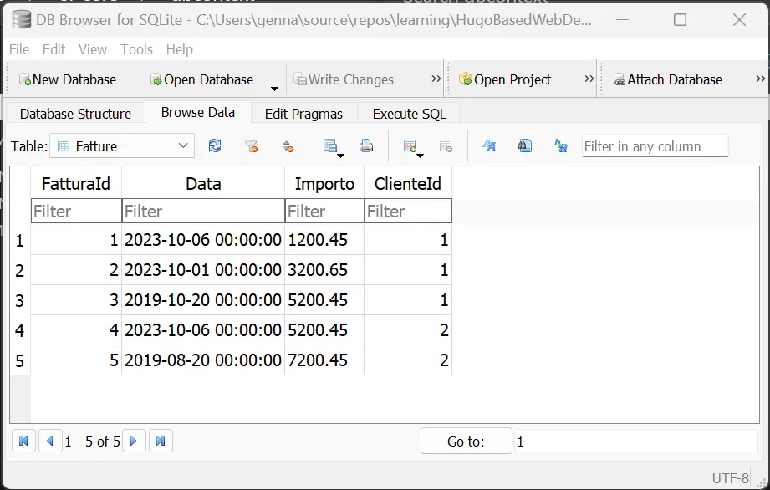
Task: Insert a new record icon
Action: pos(410,145)
